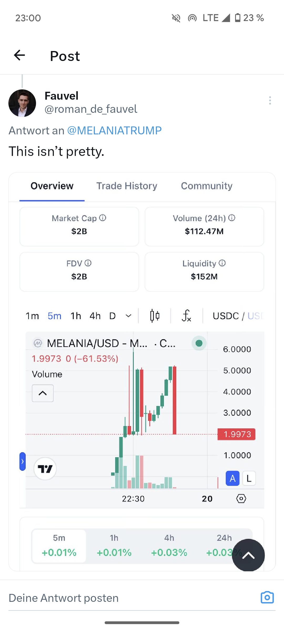The height and width of the screenshot is (631, 284).
Task: Select the 1m chart interval
Action: (x=32, y=315)
